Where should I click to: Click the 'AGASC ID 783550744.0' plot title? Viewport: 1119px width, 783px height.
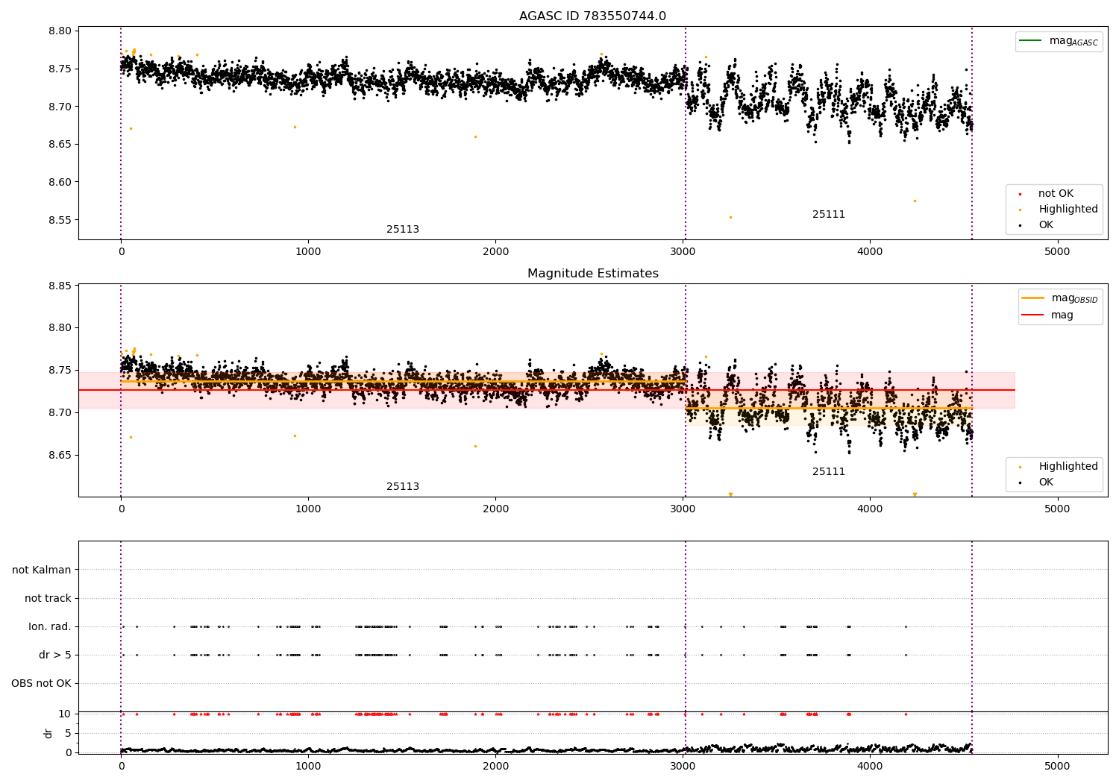pyautogui.click(x=592, y=16)
